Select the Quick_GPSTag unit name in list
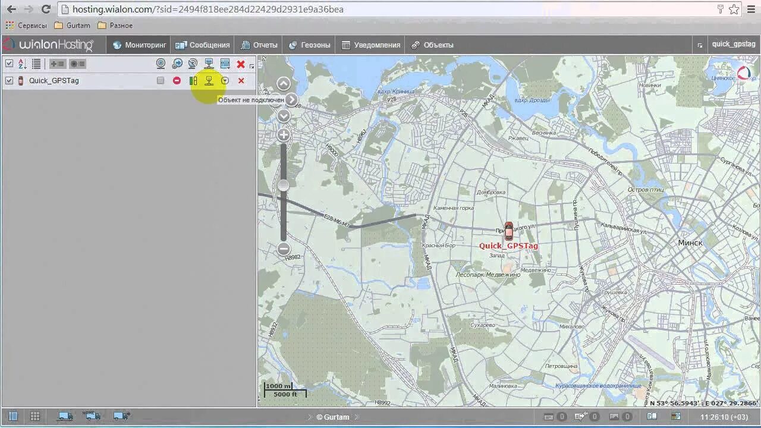Screen dimensions: 761x428 pyautogui.click(x=54, y=80)
